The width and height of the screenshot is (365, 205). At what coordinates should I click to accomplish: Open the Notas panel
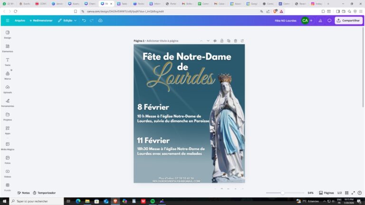[23, 193]
